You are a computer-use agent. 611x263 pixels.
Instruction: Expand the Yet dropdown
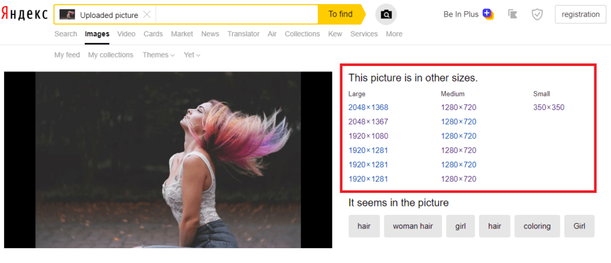[x=192, y=55]
